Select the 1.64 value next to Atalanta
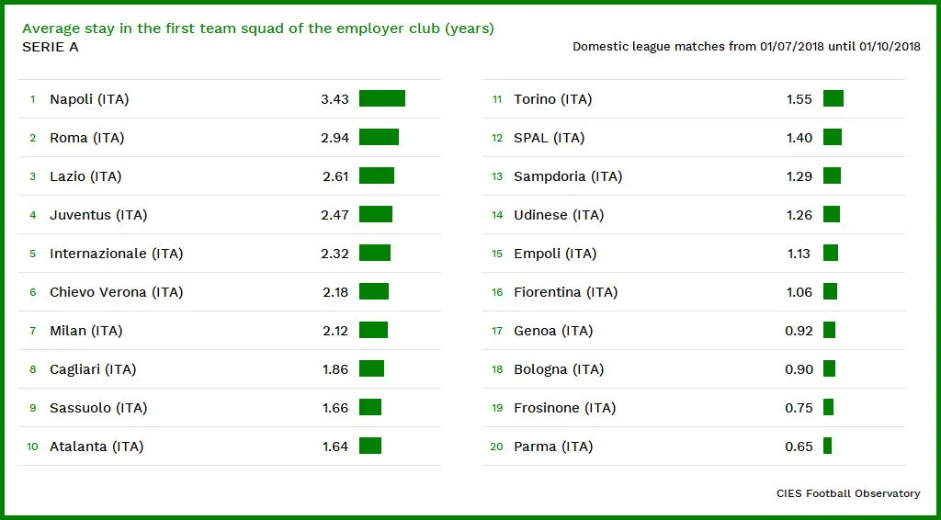 tap(335, 447)
